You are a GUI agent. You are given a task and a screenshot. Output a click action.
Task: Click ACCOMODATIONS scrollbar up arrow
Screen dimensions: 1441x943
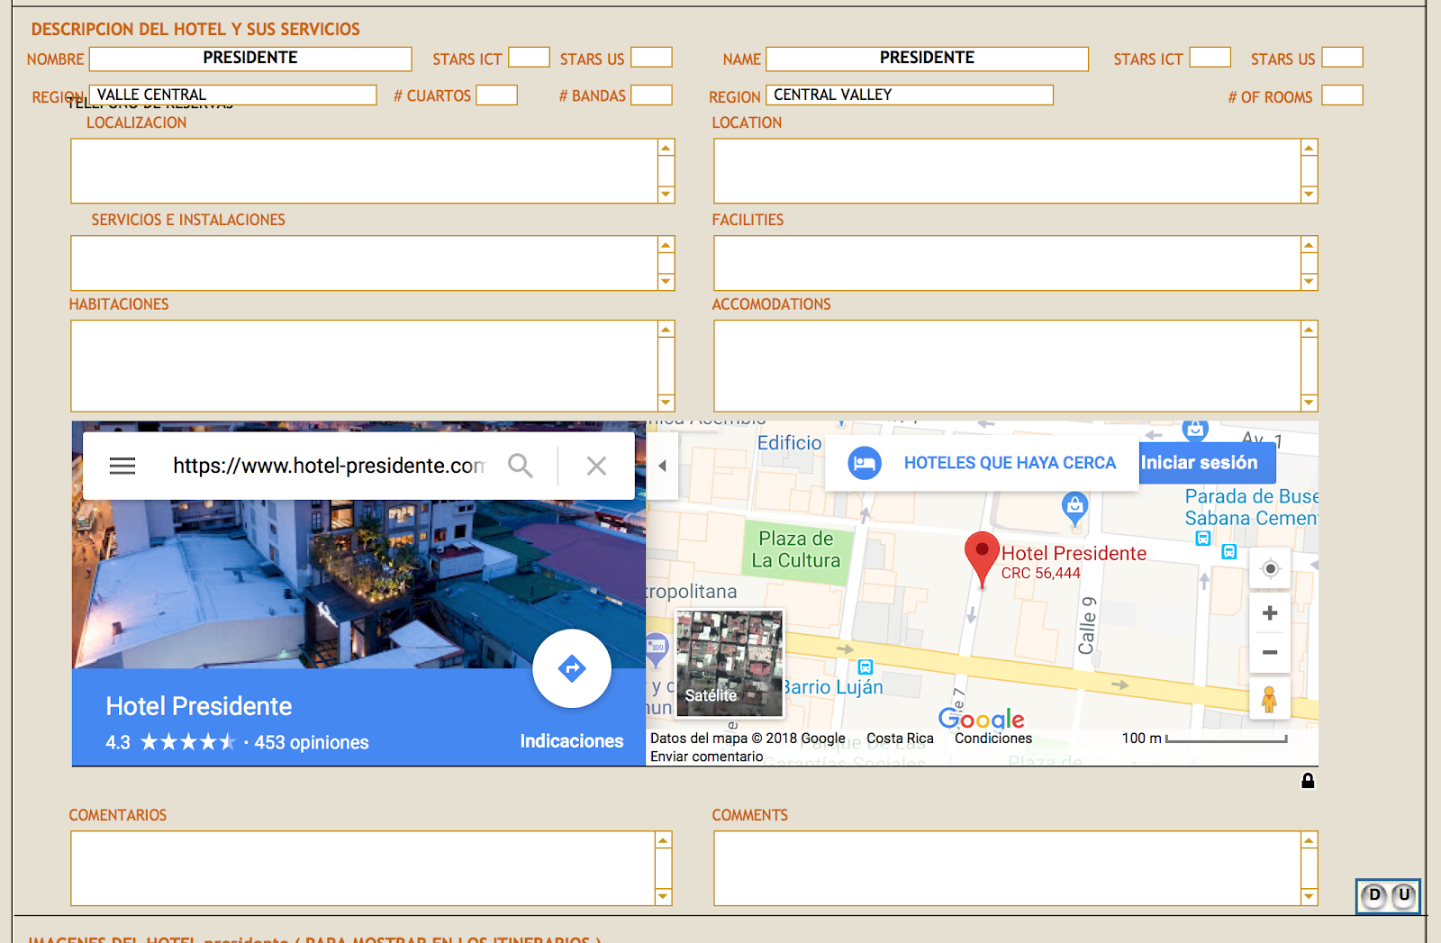coord(1310,330)
